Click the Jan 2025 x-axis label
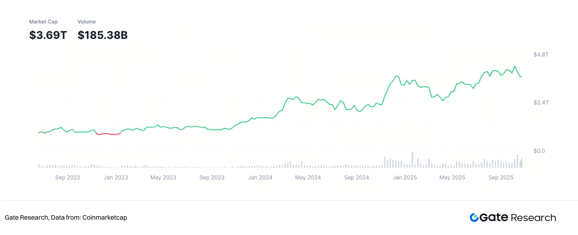The image size is (578, 235). [x=405, y=177]
